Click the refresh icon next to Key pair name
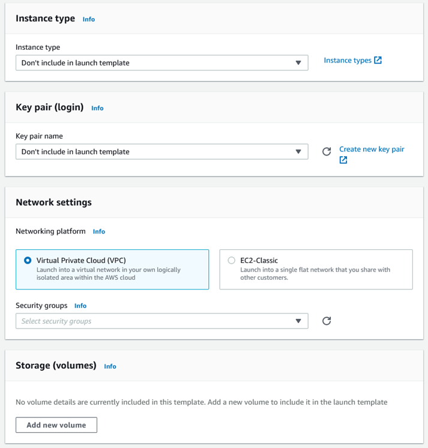The width and height of the screenshot is (428, 448). coord(327,151)
